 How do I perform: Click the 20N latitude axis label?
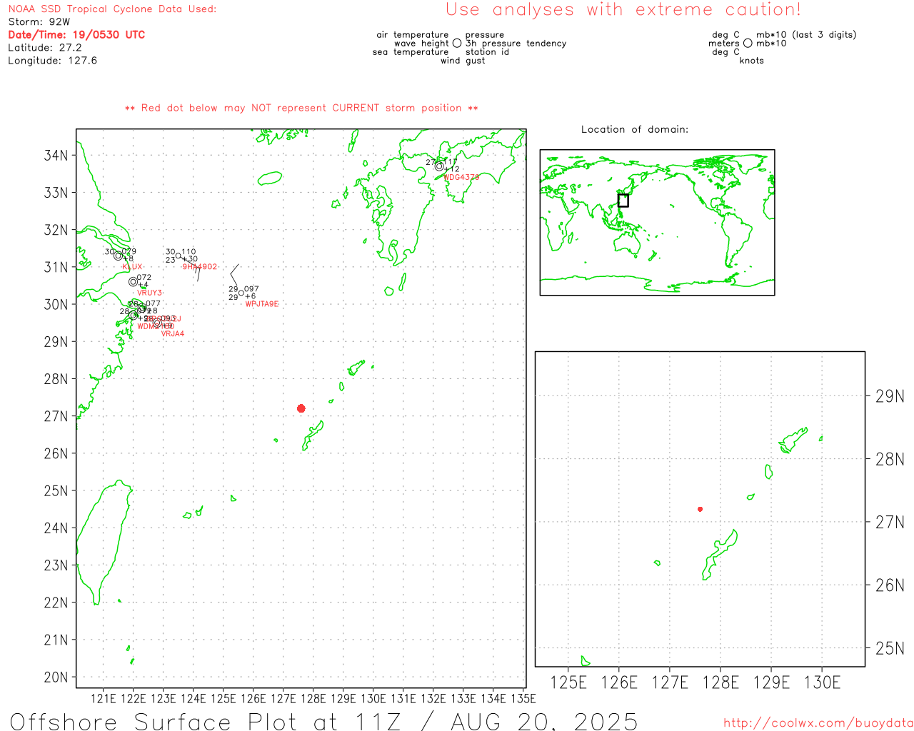click(x=56, y=677)
